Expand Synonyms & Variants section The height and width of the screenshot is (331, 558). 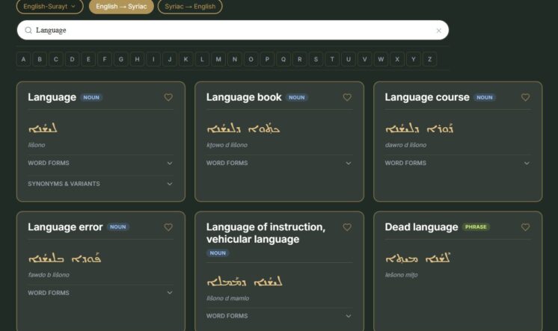[100, 184]
